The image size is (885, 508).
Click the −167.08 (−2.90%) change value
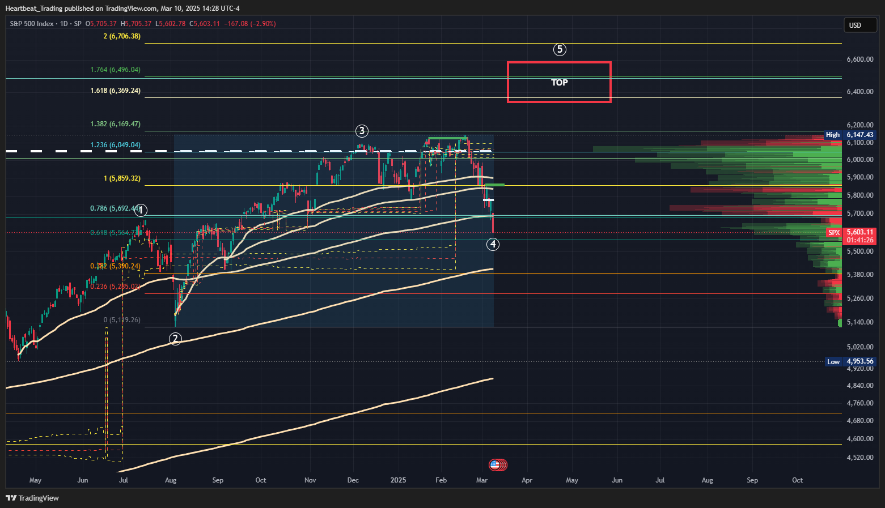[250, 24]
